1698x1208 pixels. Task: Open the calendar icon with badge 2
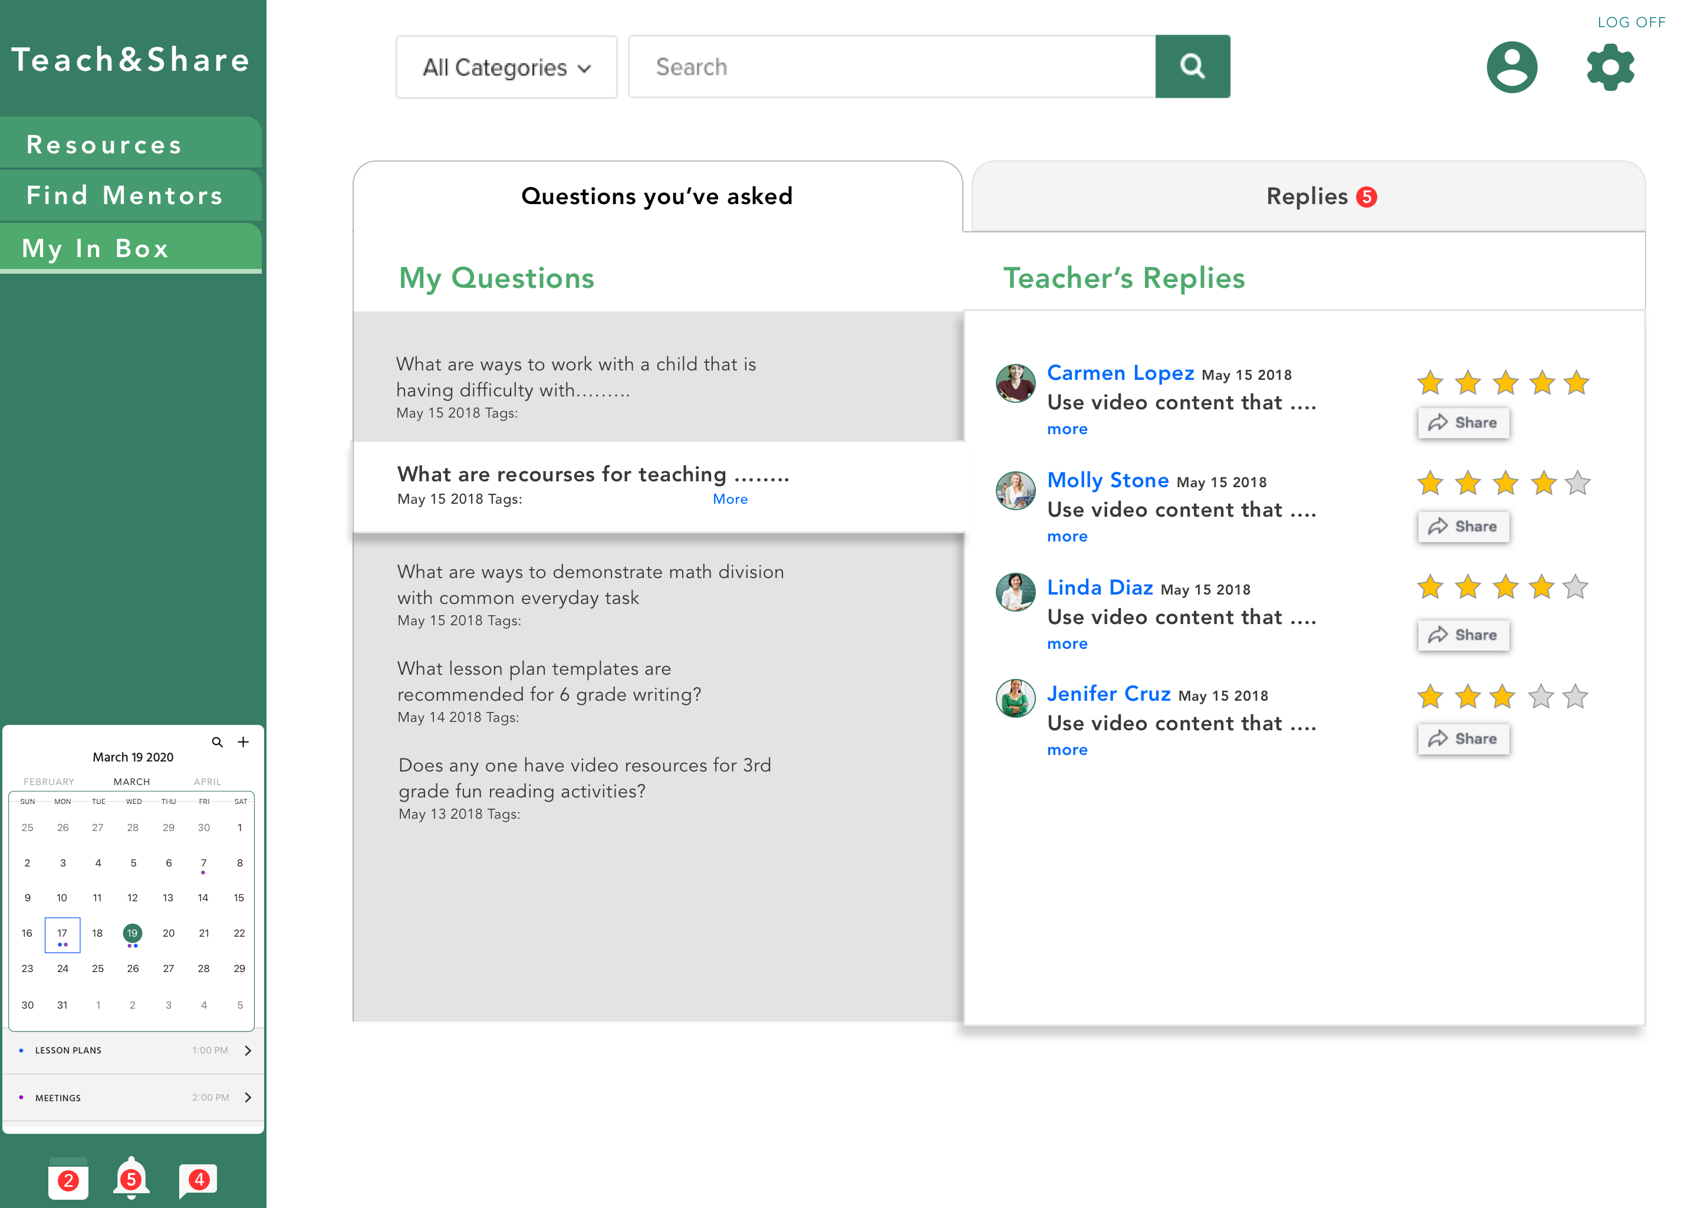(x=68, y=1180)
